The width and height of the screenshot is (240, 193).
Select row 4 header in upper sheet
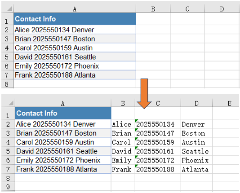[x=8, y=48]
